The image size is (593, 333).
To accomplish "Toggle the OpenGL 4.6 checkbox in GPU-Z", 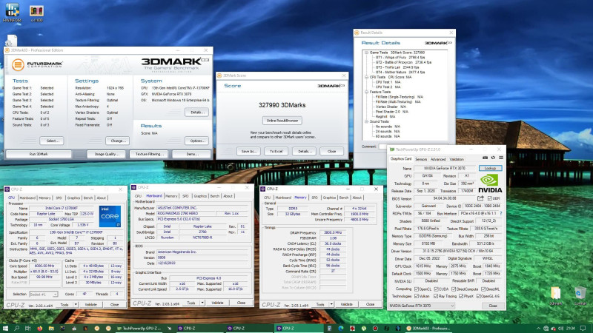I will (x=478, y=297).
